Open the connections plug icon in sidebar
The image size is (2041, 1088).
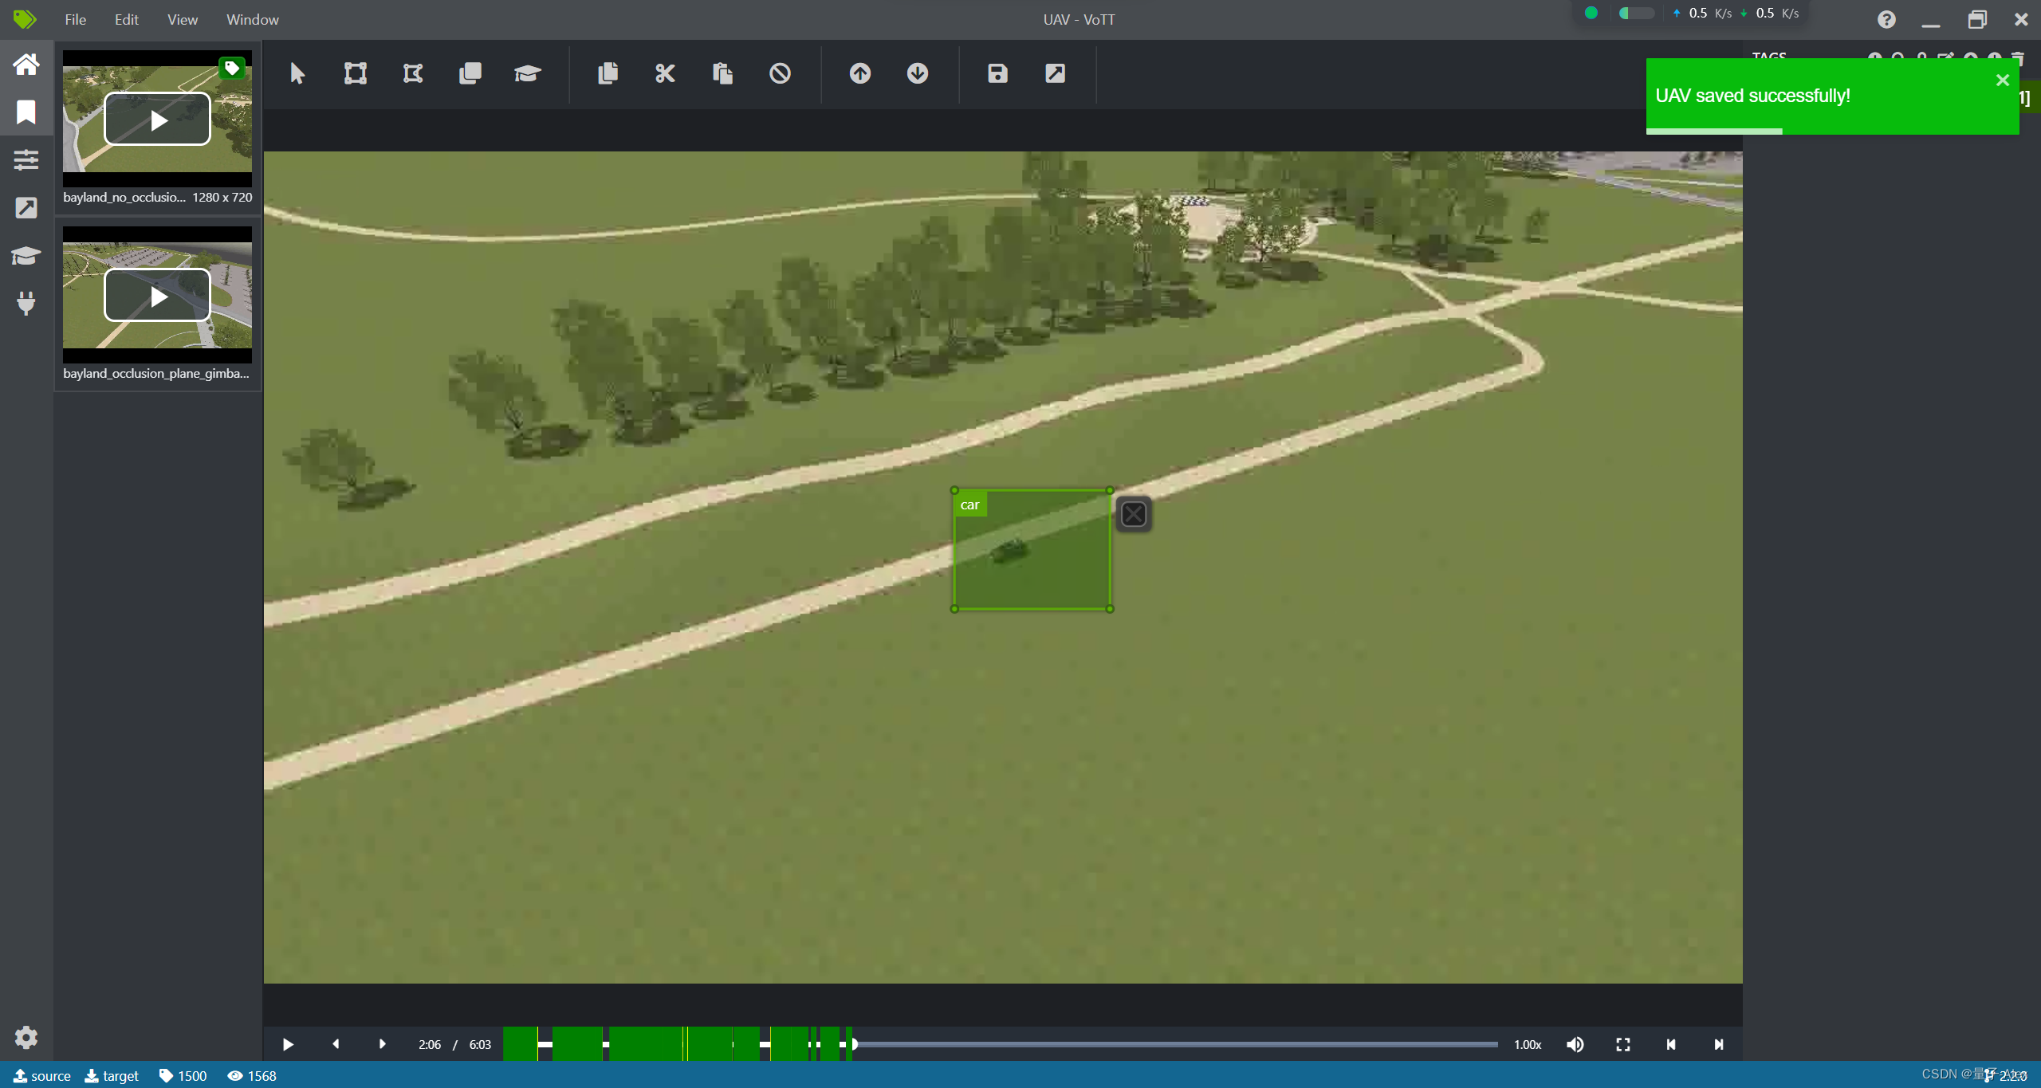(x=26, y=304)
